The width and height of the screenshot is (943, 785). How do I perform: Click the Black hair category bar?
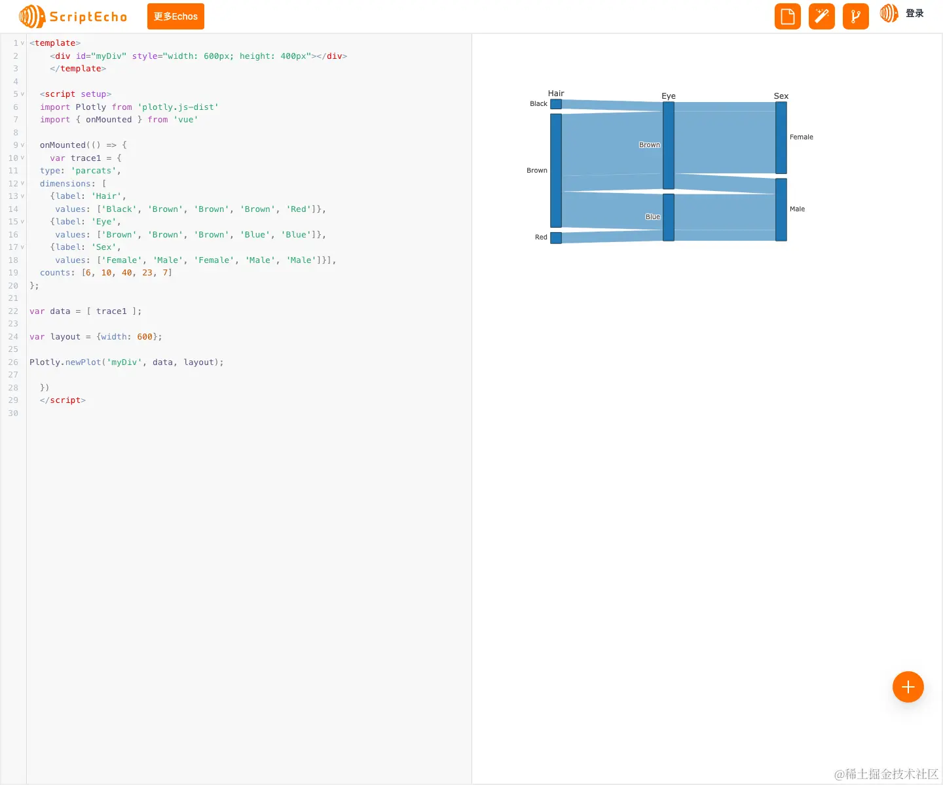(x=556, y=104)
